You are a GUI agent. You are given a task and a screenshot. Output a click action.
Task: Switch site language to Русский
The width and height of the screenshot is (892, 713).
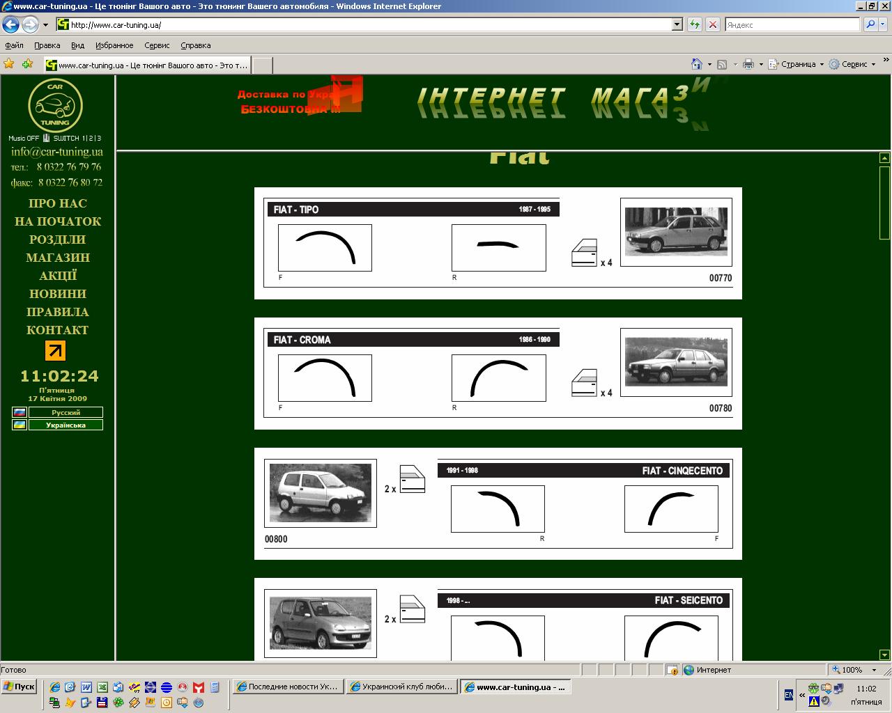pos(66,412)
